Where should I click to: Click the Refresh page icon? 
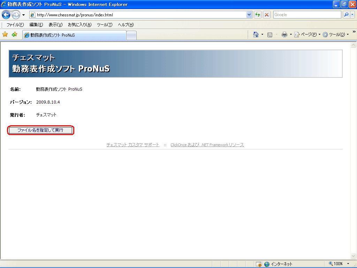click(258, 15)
